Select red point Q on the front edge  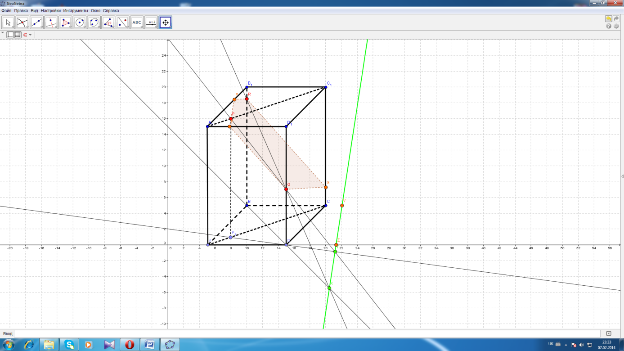[x=286, y=189]
